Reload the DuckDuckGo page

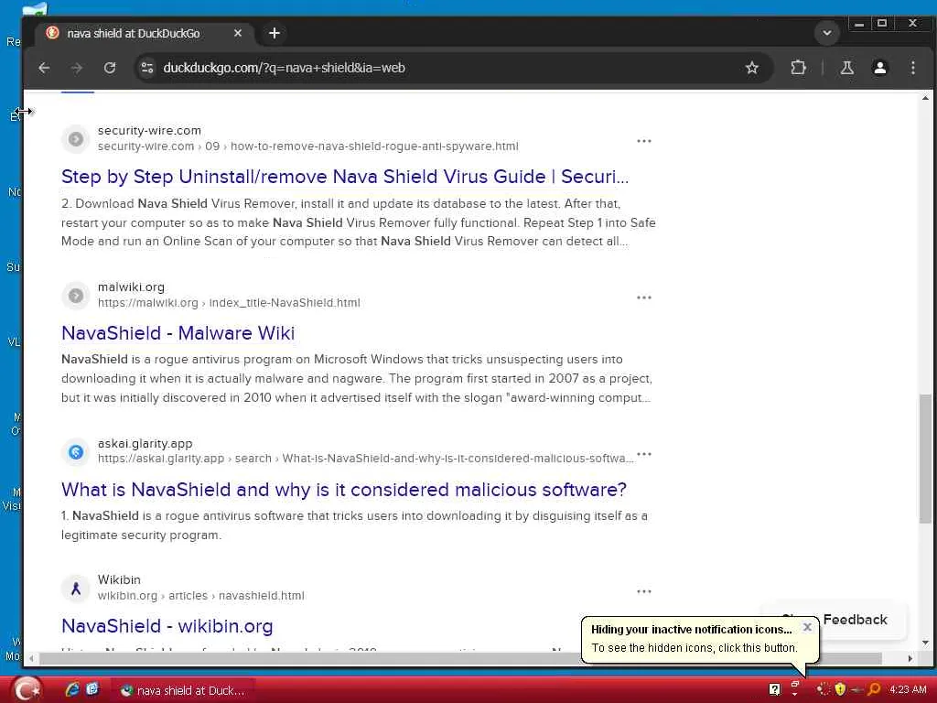(110, 68)
